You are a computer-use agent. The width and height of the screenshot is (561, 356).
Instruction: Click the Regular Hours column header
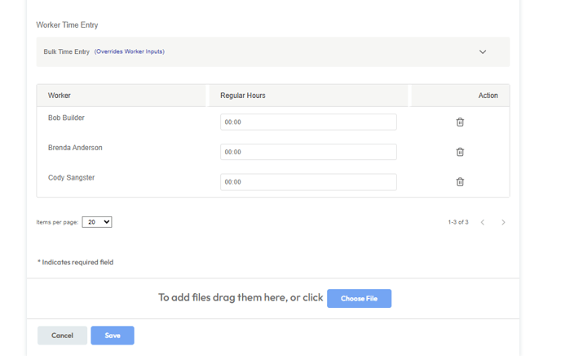click(x=242, y=96)
